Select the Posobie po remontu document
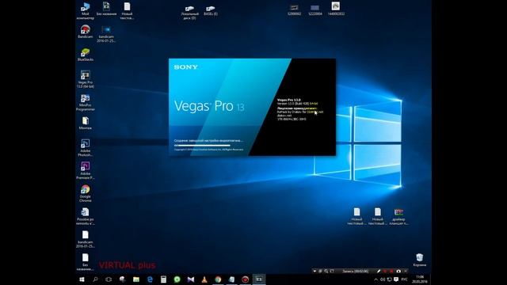This screenshot has height=285, width=507. point(86,216)
